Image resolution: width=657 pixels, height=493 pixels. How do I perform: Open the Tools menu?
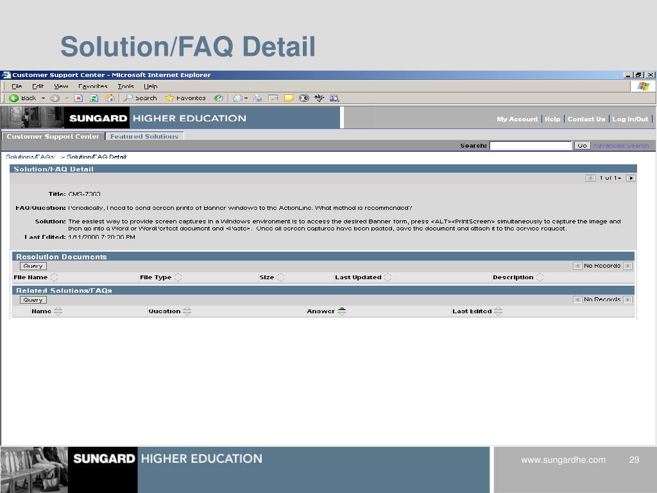126,87
